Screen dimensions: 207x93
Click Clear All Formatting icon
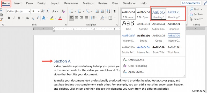coord(63,11)
